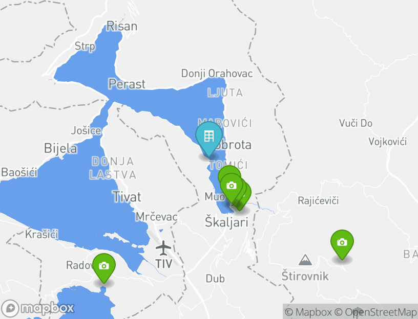Click the Mrčevac place label
The height and width of the screenshot is (319, 418).
pos(156,217)
